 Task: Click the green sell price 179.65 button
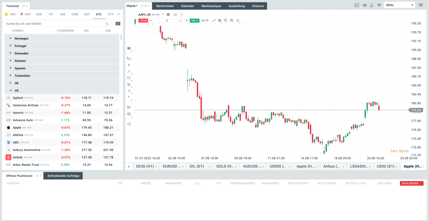[143, 20]
